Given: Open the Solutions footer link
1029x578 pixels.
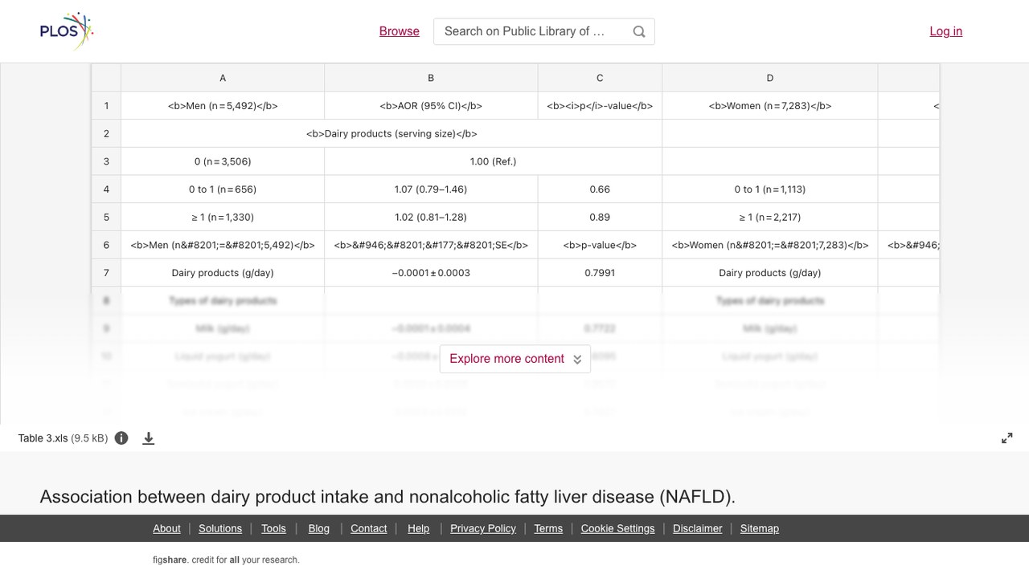Looking at the screenshot, I should [220, 528].
